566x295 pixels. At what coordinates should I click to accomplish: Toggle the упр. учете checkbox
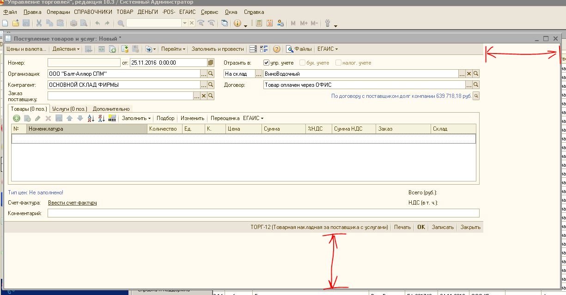pos(266,63)
